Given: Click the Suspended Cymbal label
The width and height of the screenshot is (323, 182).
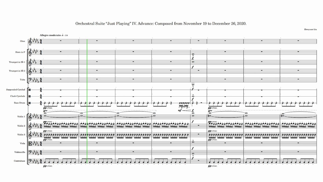Looking at the screenshot, I should pyautogui.click(x=16, y=90).
